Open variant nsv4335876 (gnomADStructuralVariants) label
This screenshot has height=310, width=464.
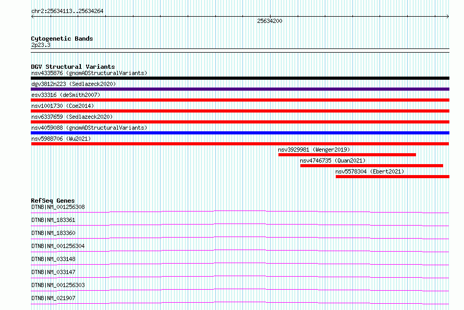[x=89, y=73]
